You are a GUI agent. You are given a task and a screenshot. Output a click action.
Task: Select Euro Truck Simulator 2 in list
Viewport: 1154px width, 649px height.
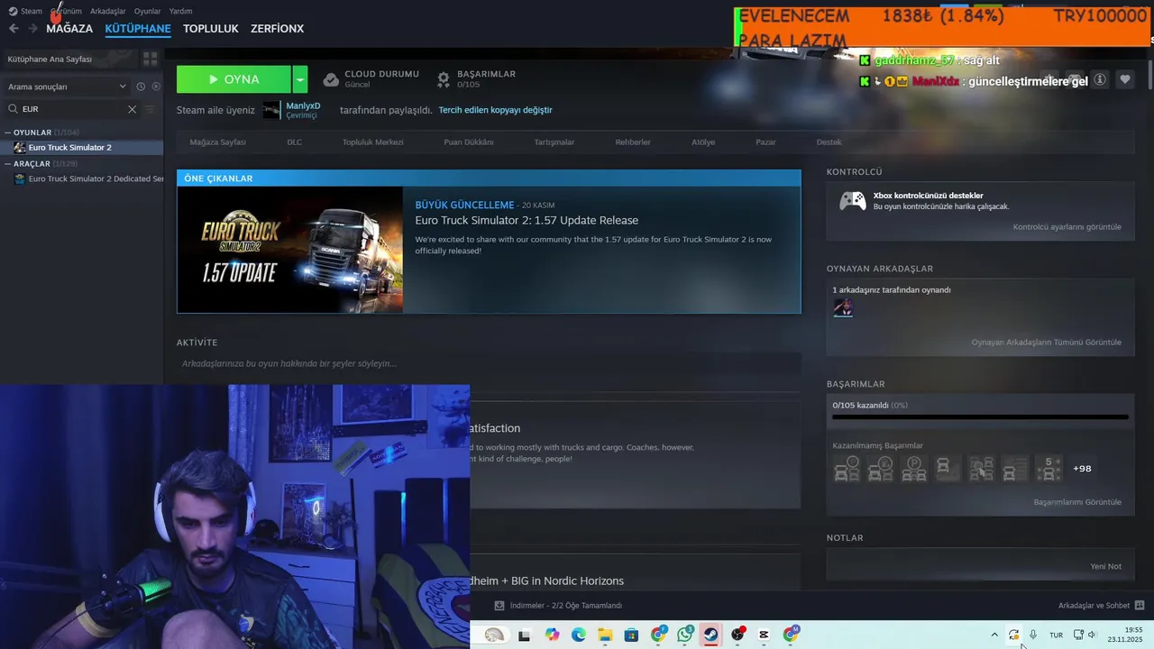(x=81, y=147)
